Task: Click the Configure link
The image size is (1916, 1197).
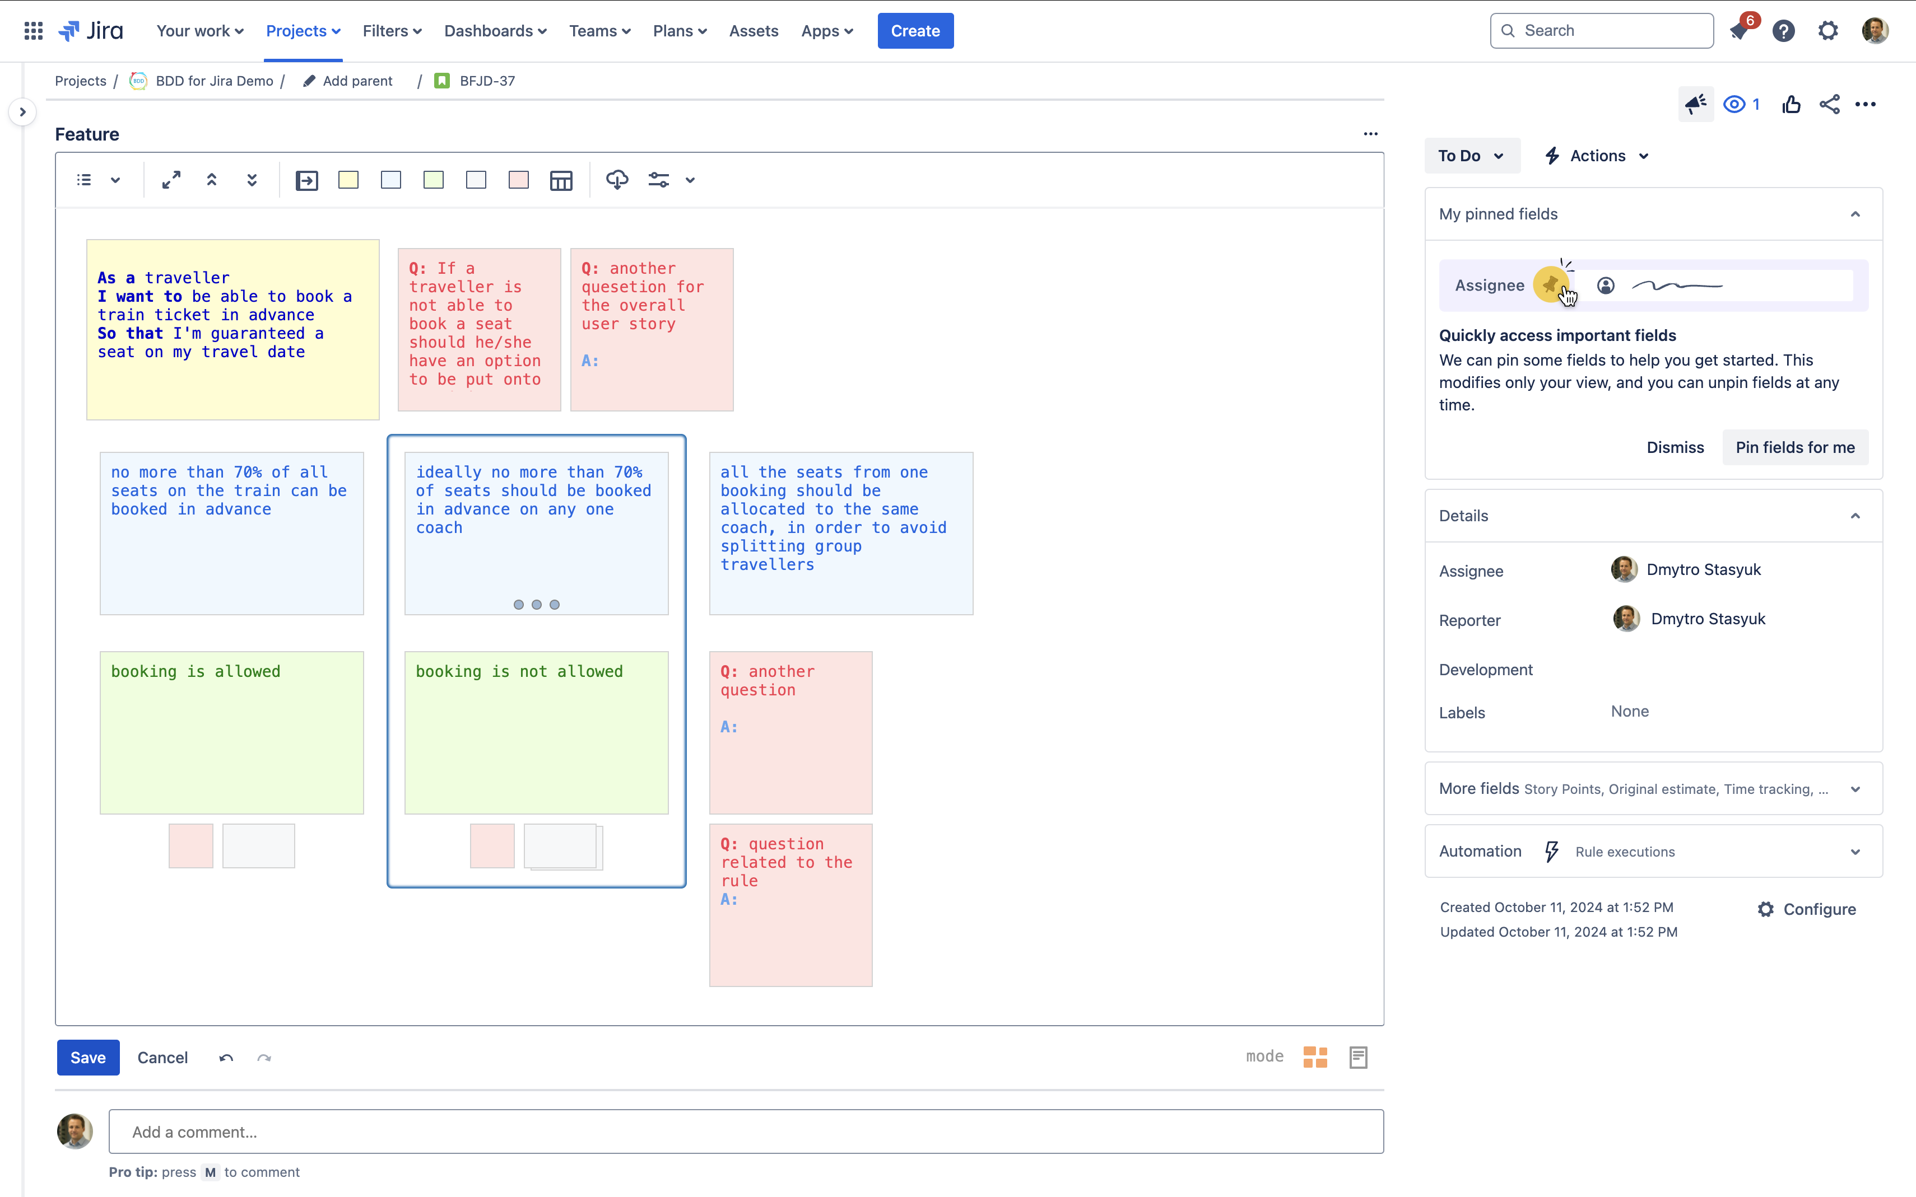Action: click(1807, 909)
